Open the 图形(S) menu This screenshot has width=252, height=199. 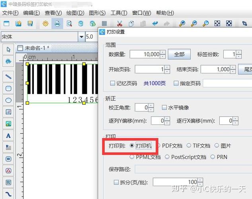[x=97, y=13]
